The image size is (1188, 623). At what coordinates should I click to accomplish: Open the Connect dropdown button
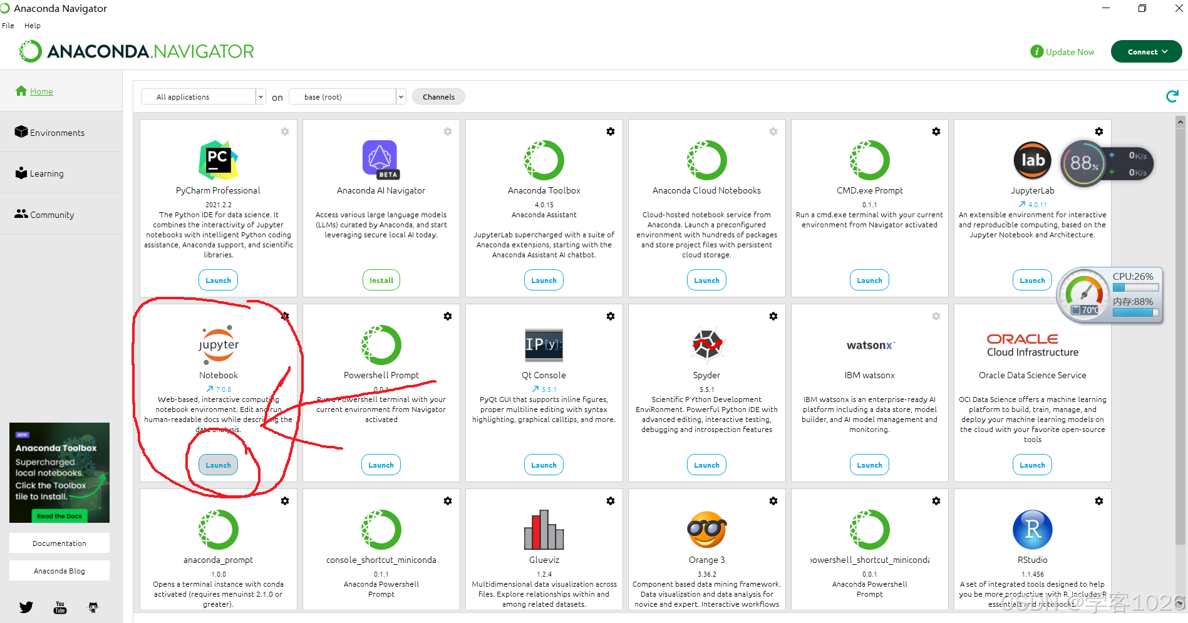pos(1146,52)
